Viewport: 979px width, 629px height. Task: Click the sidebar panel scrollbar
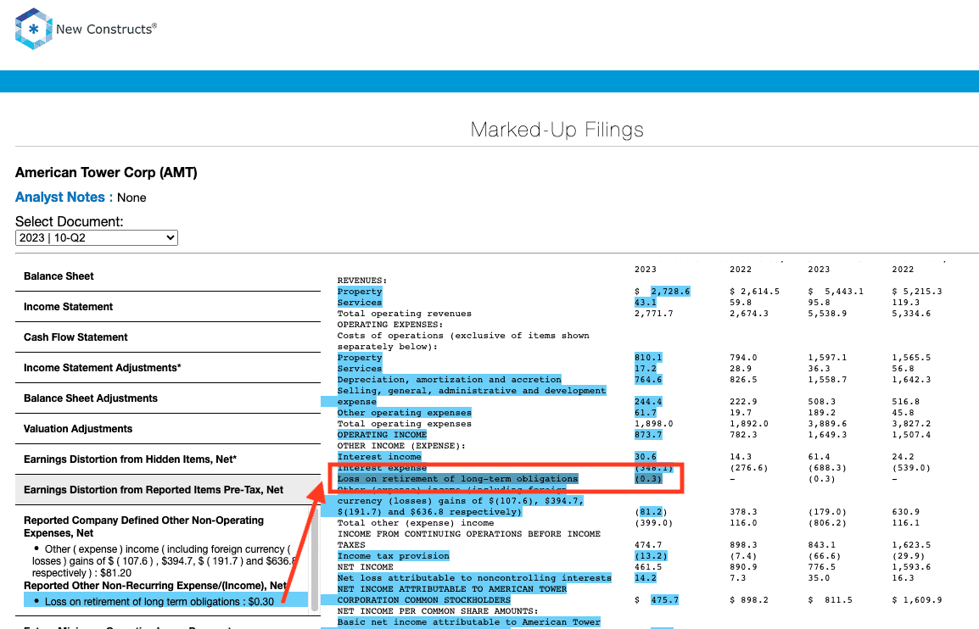coord(316,561)
